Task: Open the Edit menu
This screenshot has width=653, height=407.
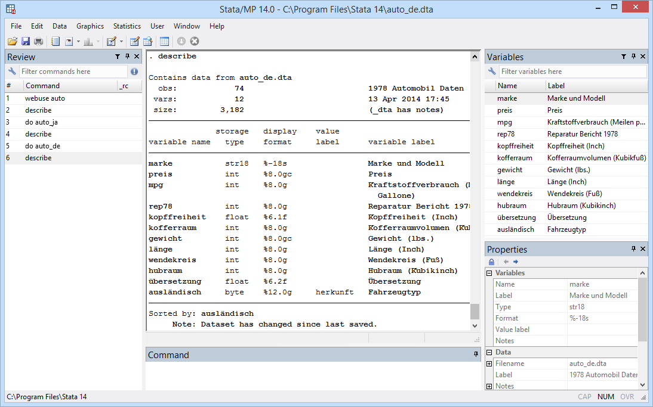Action: click(x=36, y=26)
